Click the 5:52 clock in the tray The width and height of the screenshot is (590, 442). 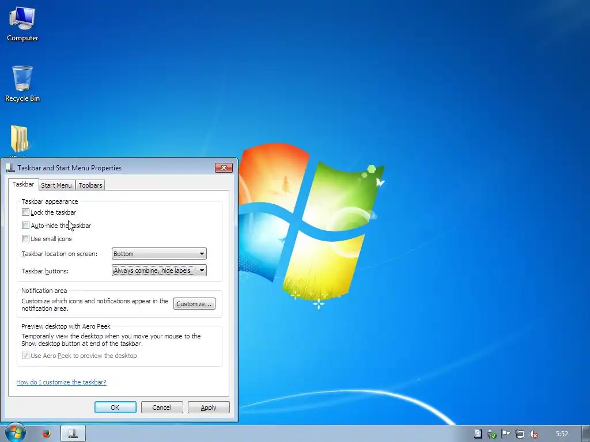[562, 434]
